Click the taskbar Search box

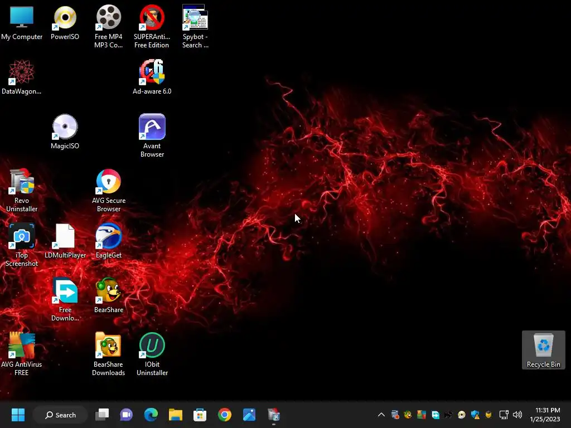[60, 415]
